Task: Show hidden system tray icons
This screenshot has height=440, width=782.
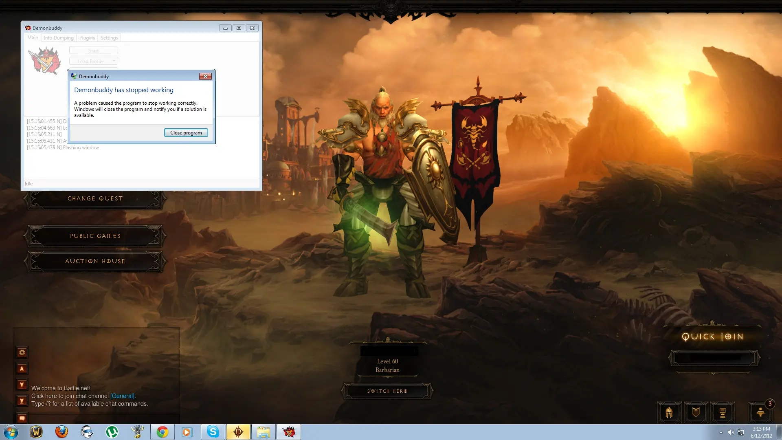Action: (721, 432)
